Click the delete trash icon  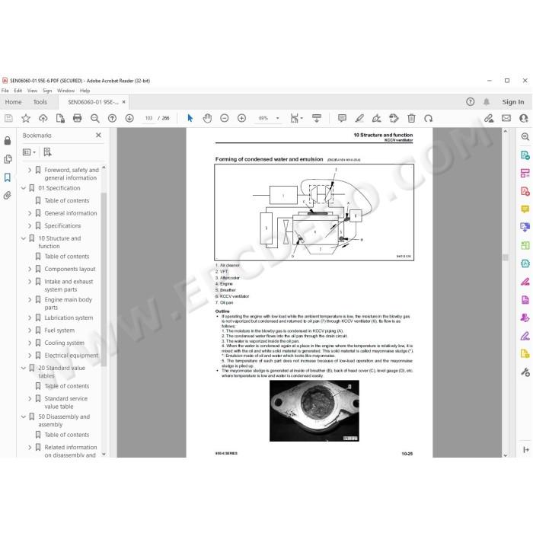coord(411,118)
